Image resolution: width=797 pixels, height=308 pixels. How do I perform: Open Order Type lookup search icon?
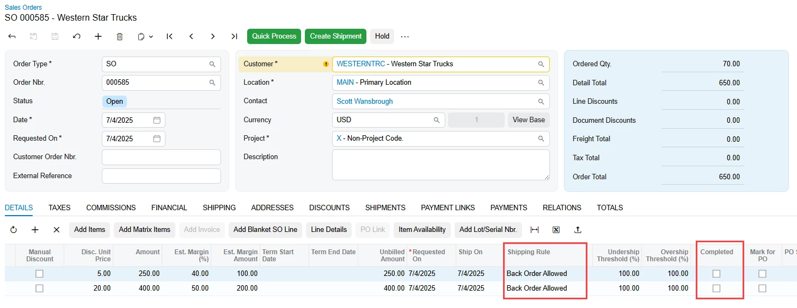click(212, 64)
